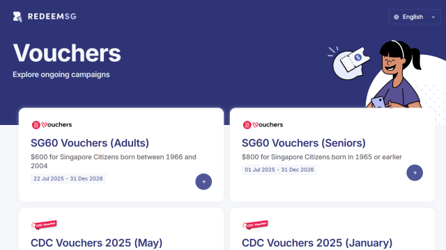Expand the language selector chevron
This screenshot has height=250, width=446.
click(433, 17)
